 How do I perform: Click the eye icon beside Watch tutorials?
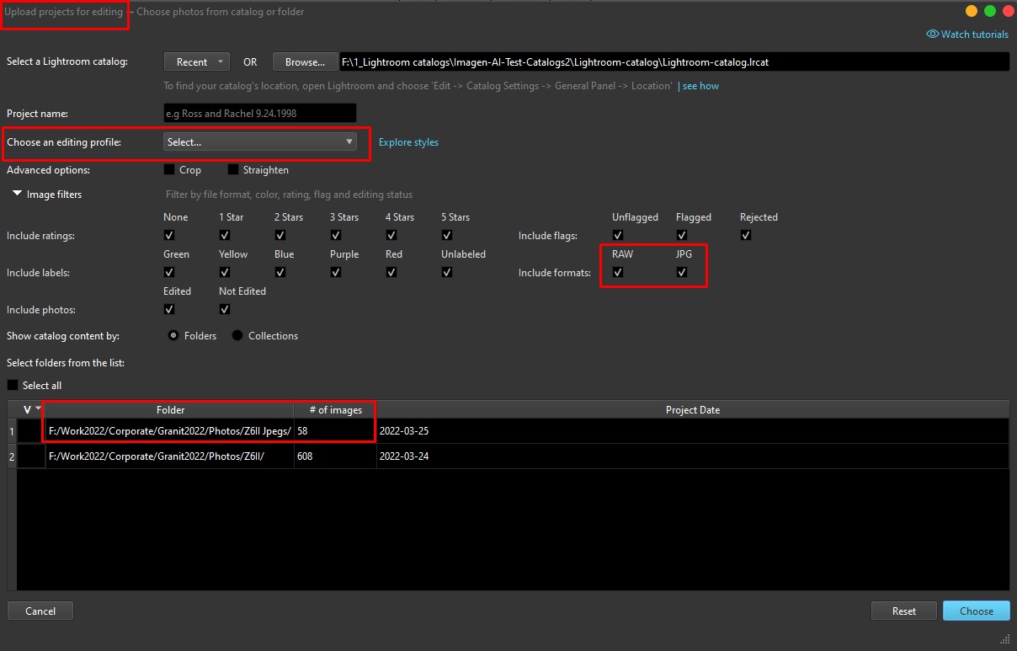tap(932, 35)
